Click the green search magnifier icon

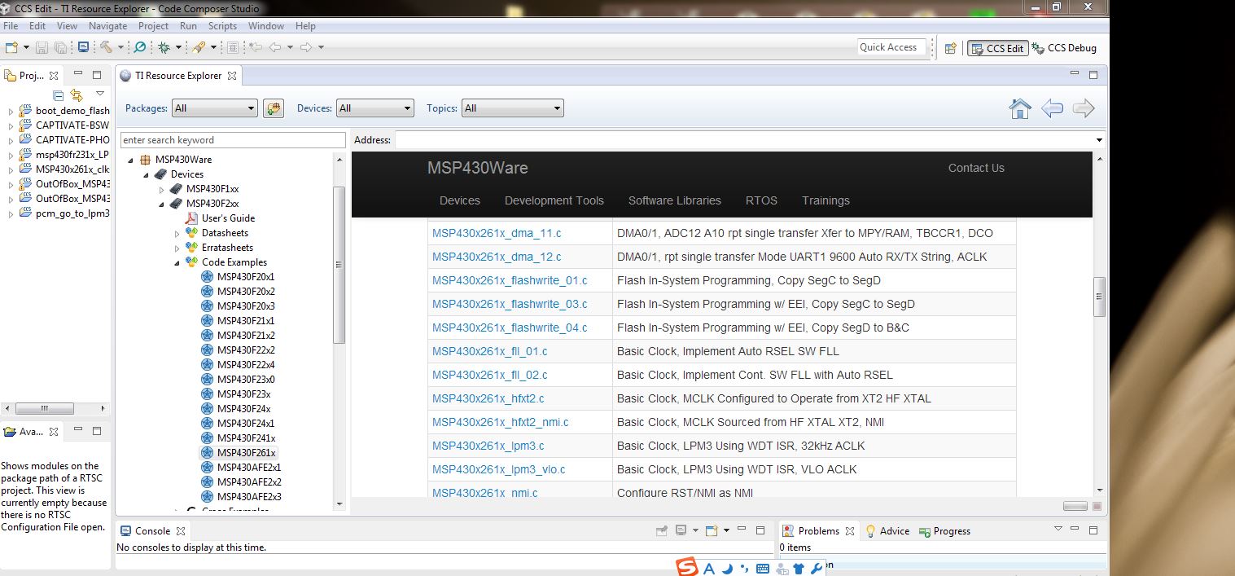coord(140,47)
